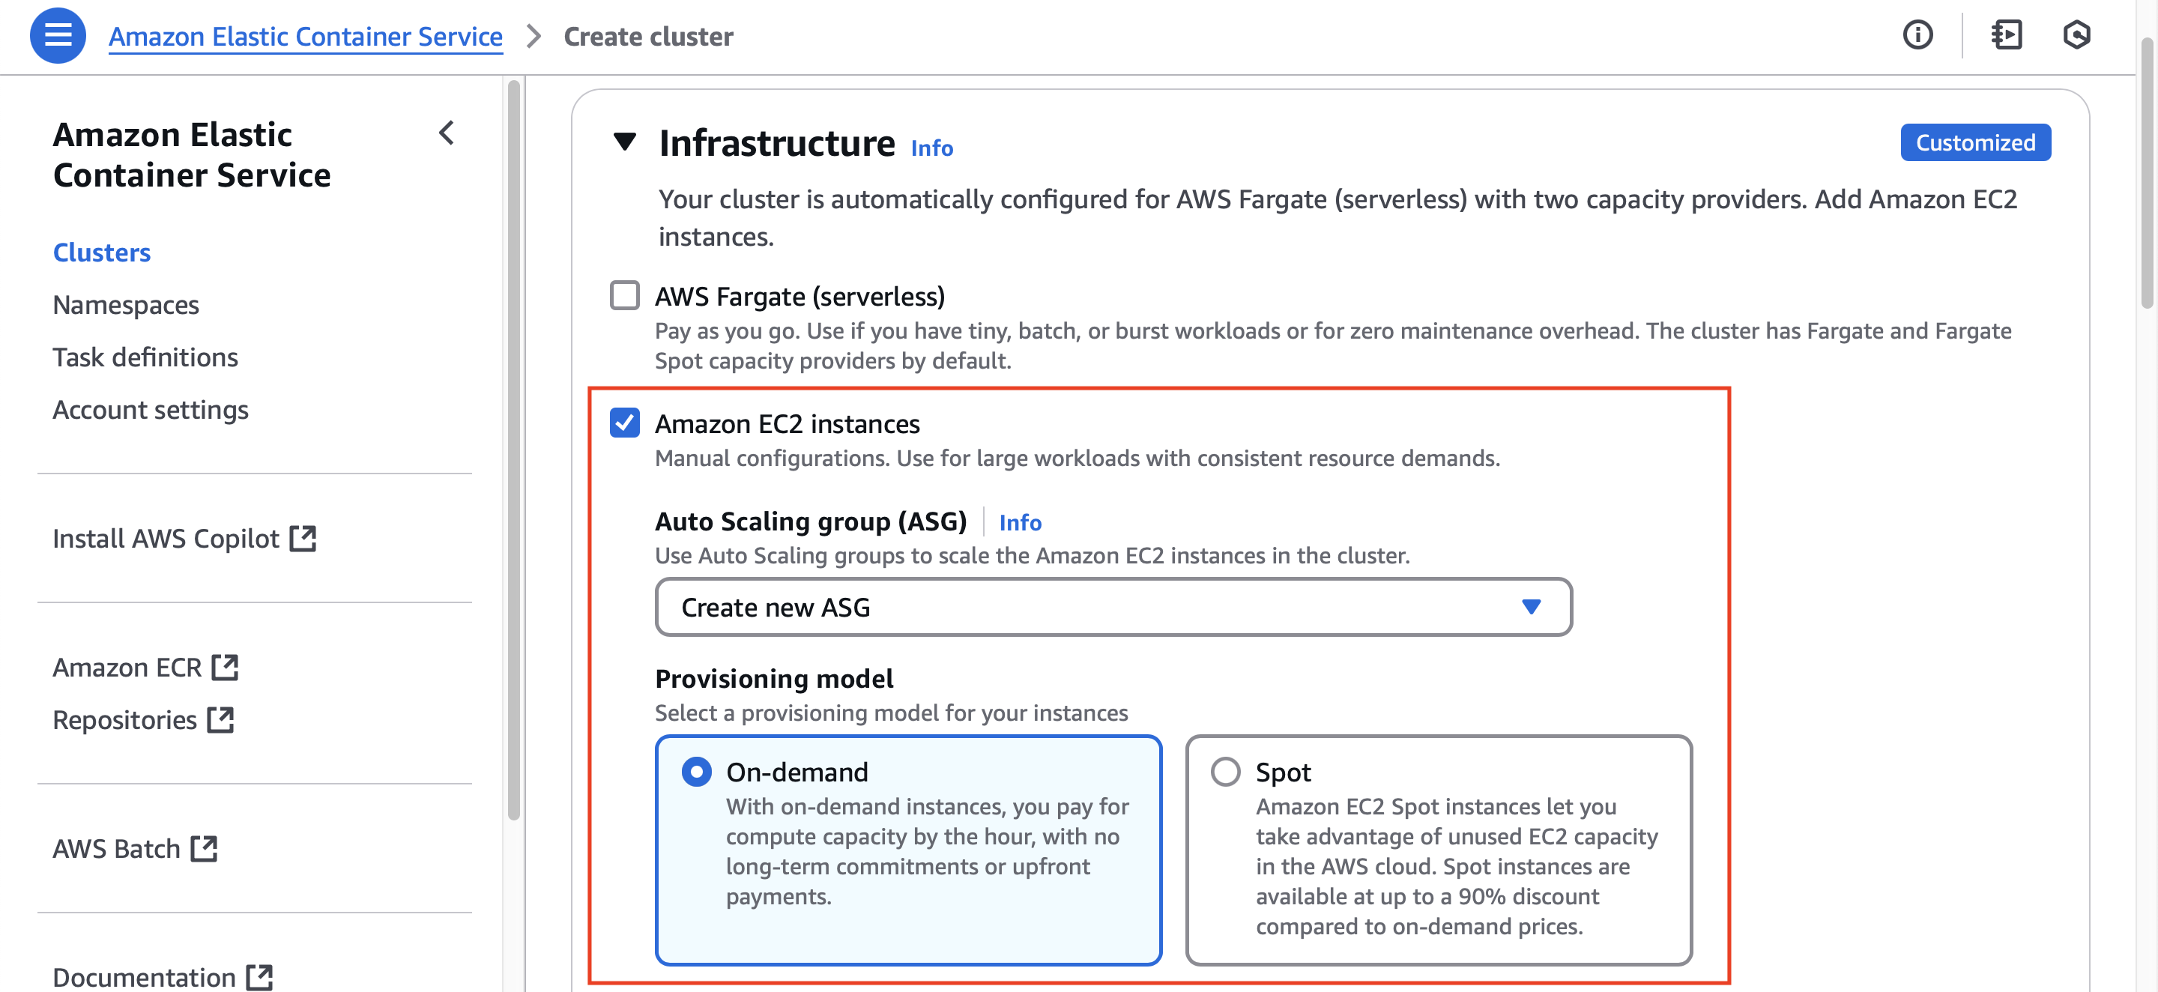This screenshot has width=2158, height=992.
Task: Click the Amazon Elastic Container Service breadcrumb
Action: coord(305,37)
